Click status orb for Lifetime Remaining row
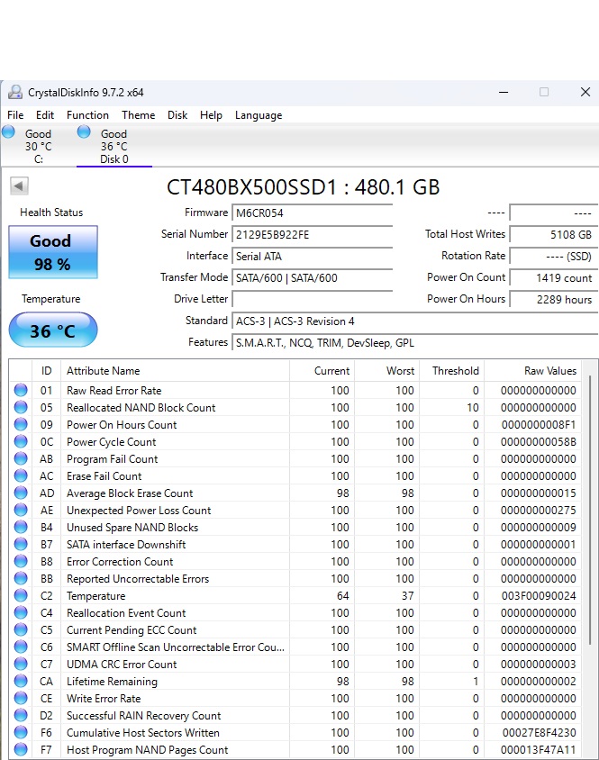This screenshot has width=599, height=760. (21, 682)
